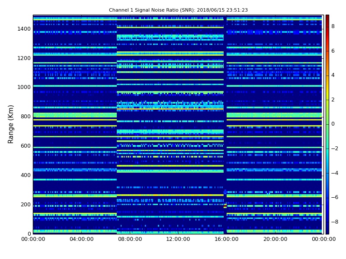Click the SNR colorbar strip
This screenshot has width=346, height=259.
tap(327, 124)
